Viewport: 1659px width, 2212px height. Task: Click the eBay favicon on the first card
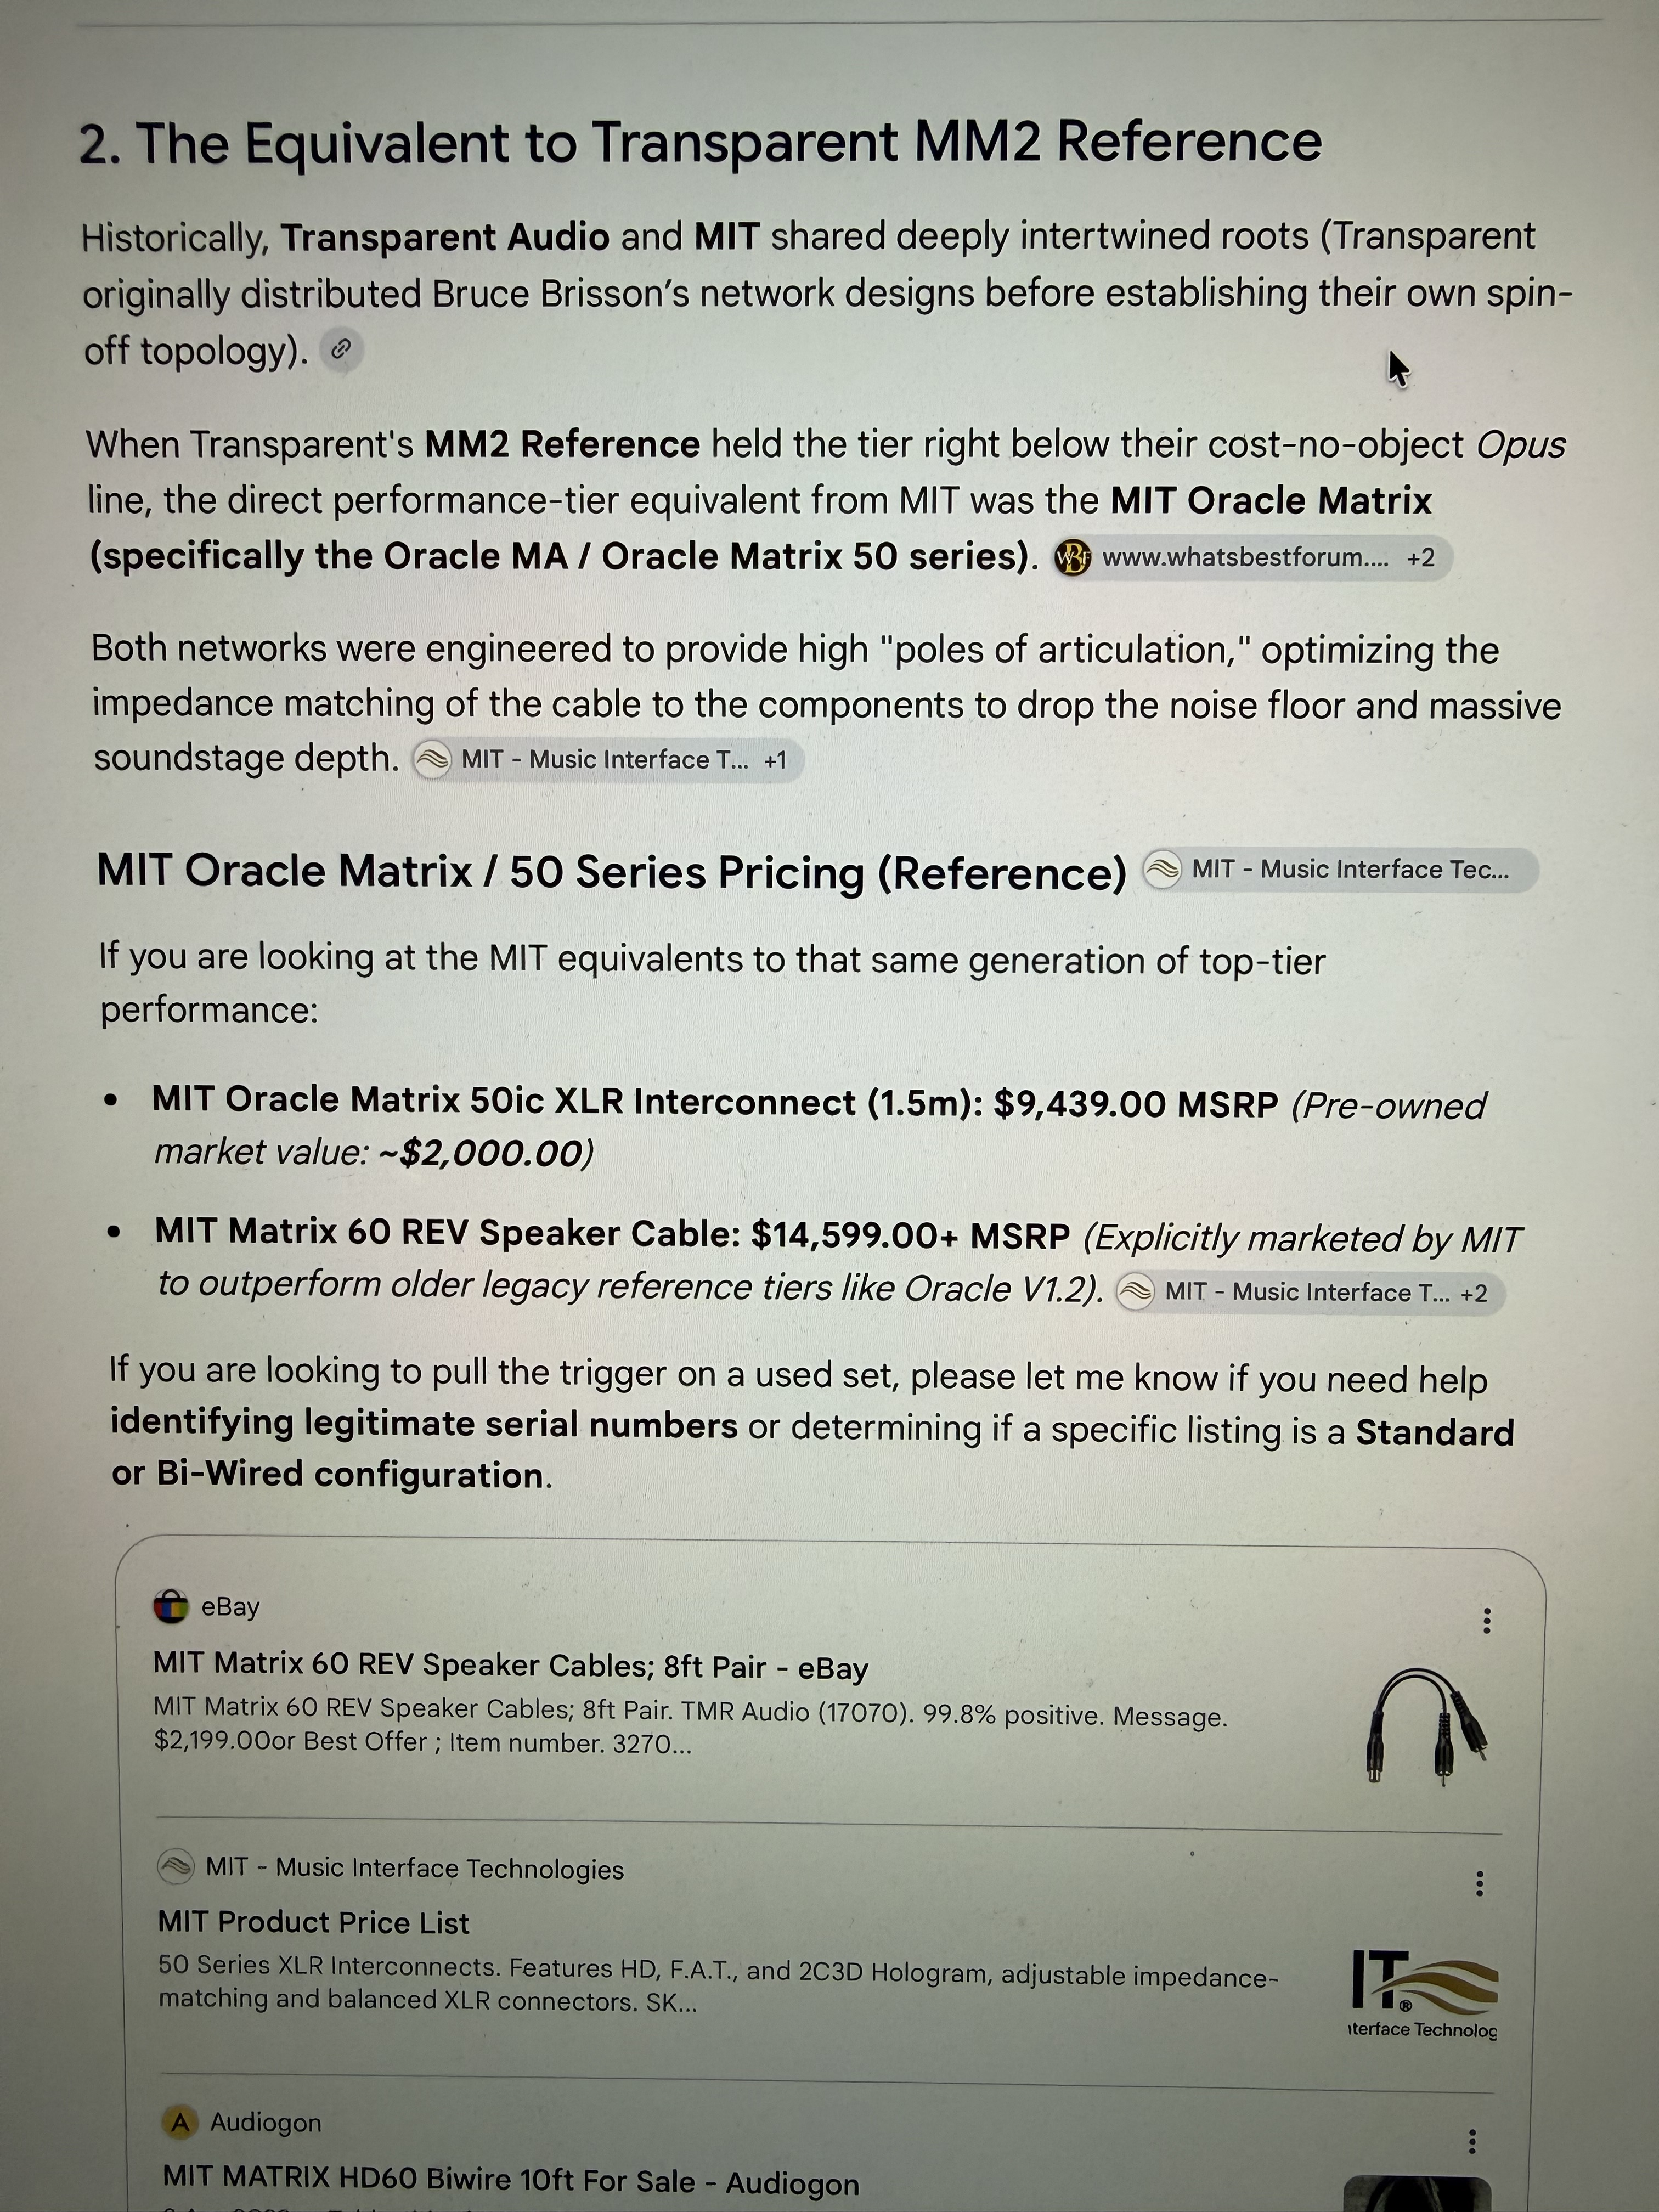pos(171,1607)
